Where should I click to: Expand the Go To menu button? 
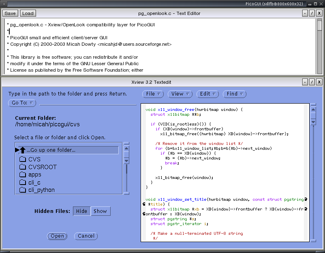click(x=22, y=103)
